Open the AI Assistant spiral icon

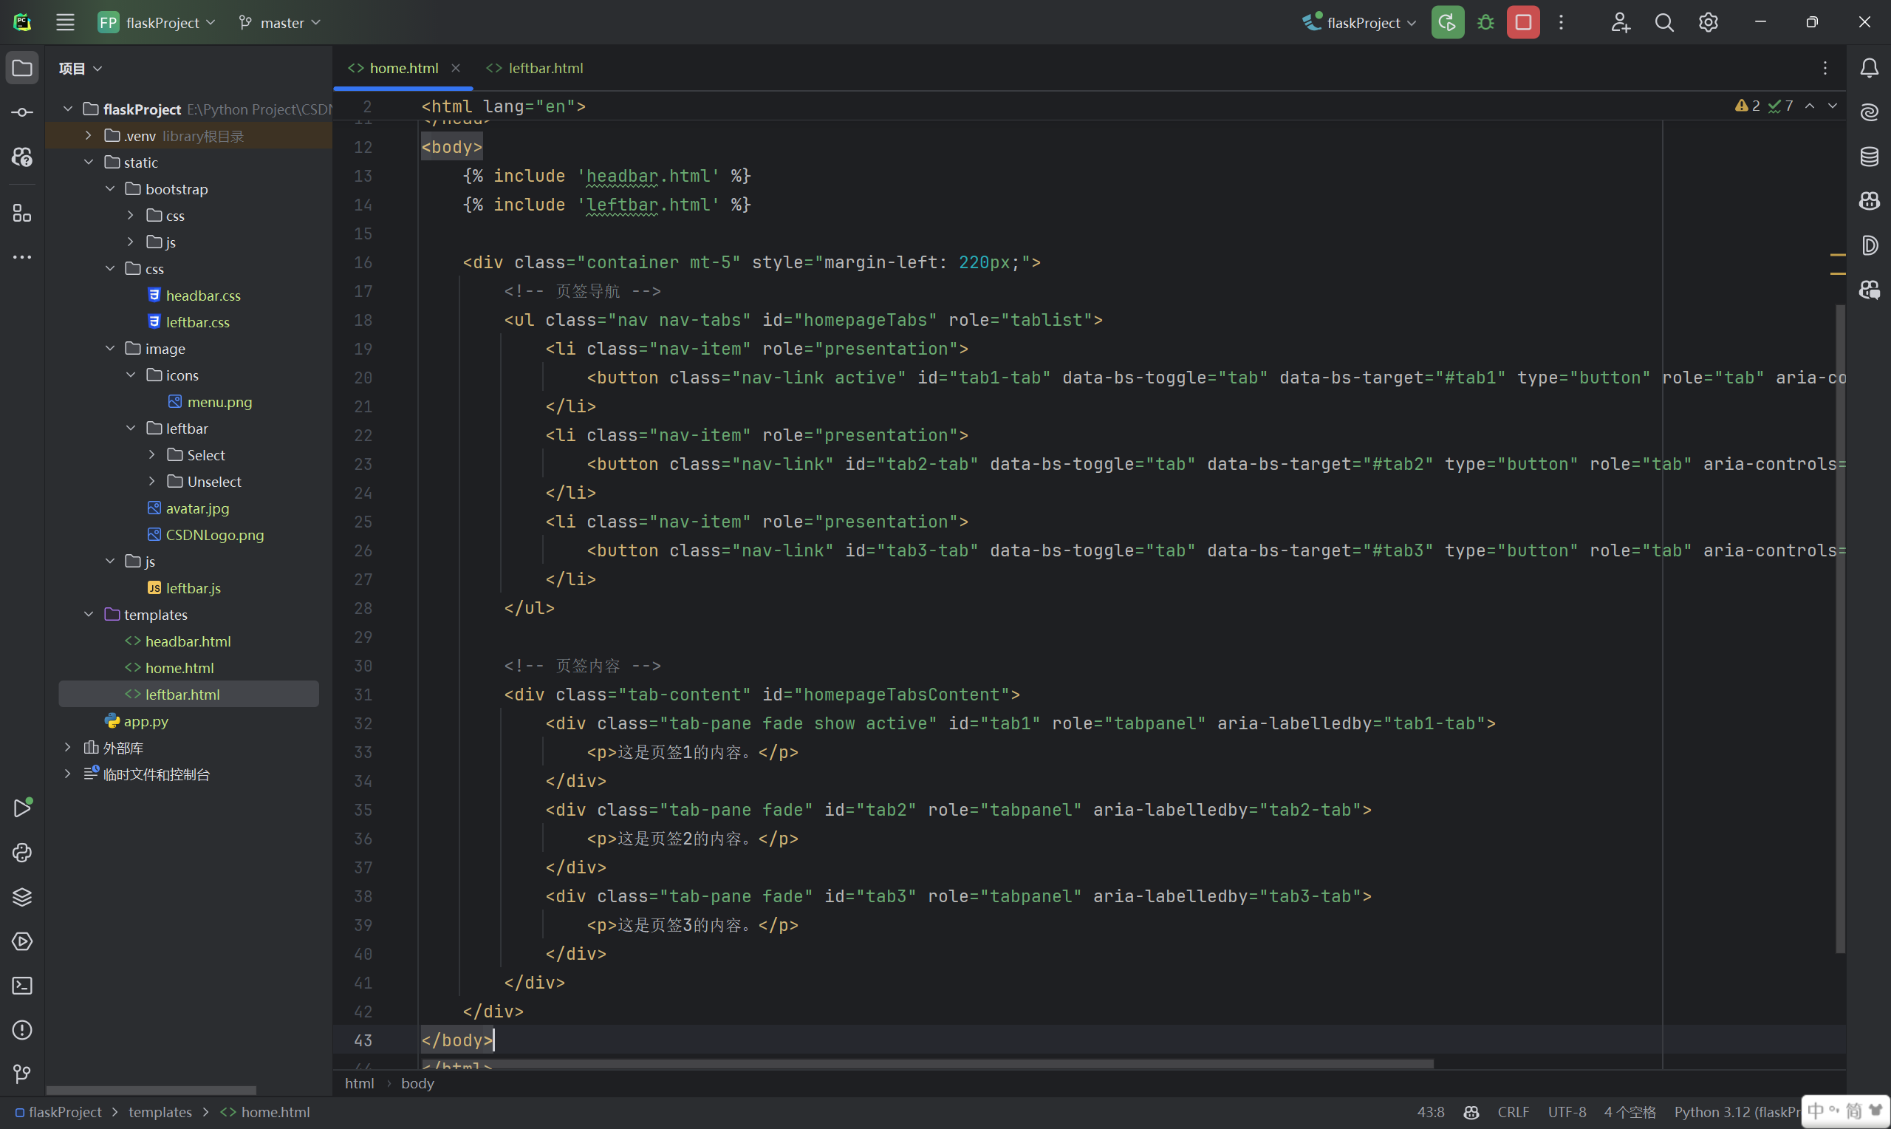[x=1870, y=112]
